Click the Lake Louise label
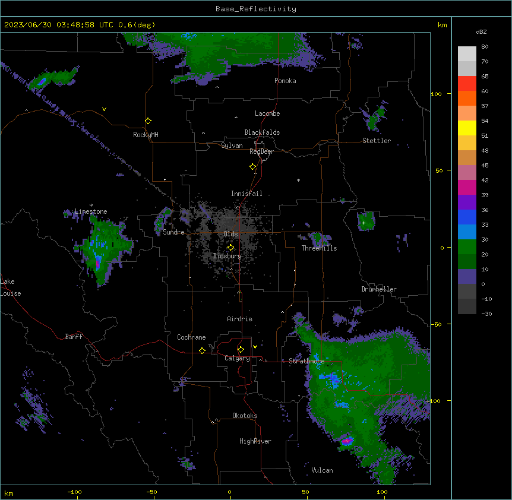Screen dimensions: 512x500 point(11,287)
